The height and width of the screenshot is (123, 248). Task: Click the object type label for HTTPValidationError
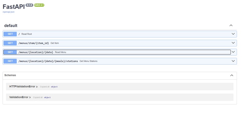coord(54,87)
